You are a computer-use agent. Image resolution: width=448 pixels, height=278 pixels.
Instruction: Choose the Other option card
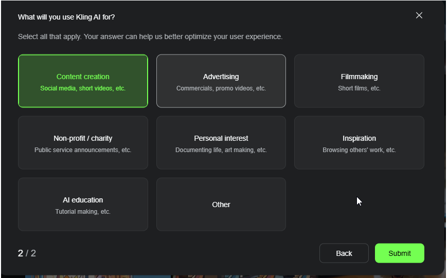point(221,205)
